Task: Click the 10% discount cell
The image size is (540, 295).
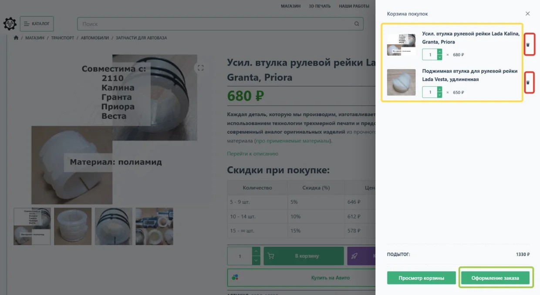Action: click(x=316, y=216)
